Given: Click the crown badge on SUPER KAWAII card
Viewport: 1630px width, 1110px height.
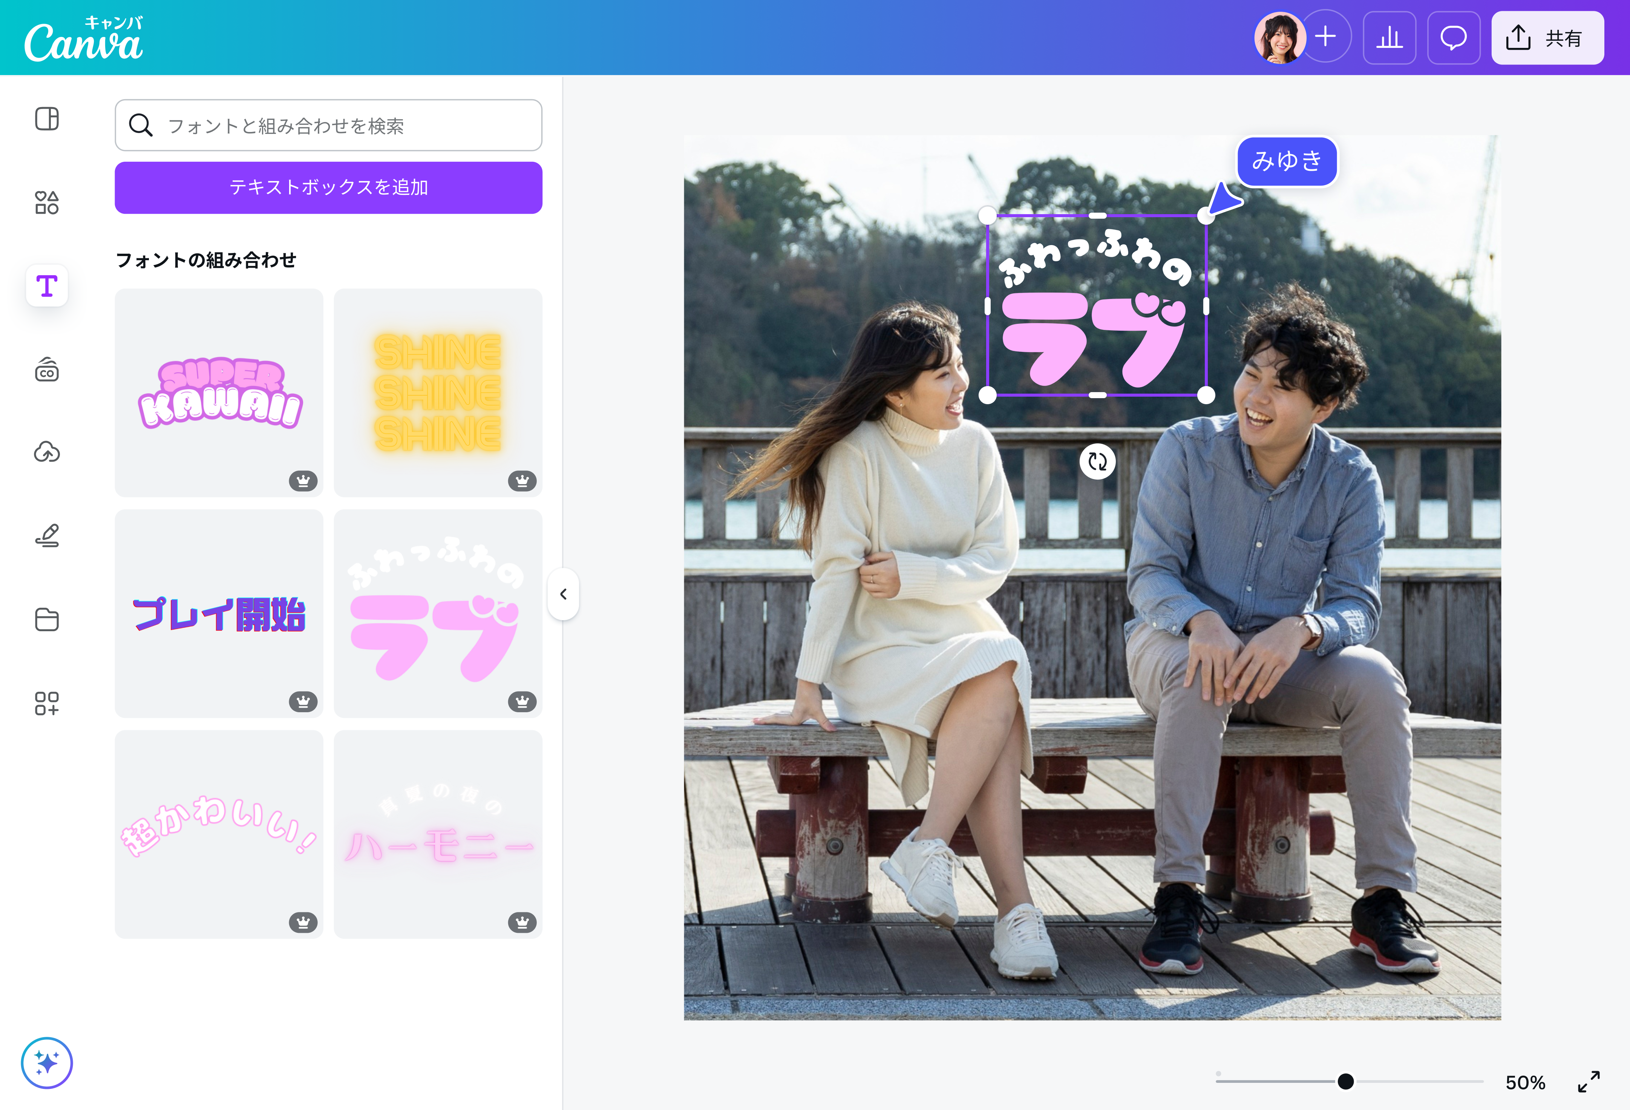Looking at the screenshot, I should (303, 481).
